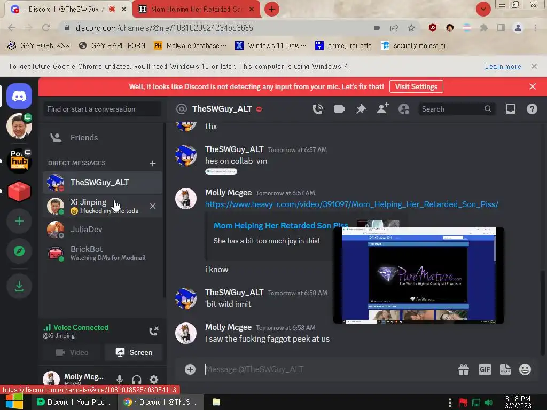The width and height of the screenshot is (547, 410).
Task: Switch to the second browser tab
Action: (x=196, y=9)
